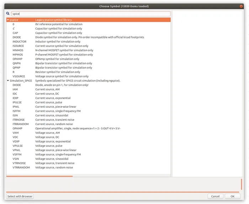
Task: Select the IDC DC current source
Action: [15, 94]
